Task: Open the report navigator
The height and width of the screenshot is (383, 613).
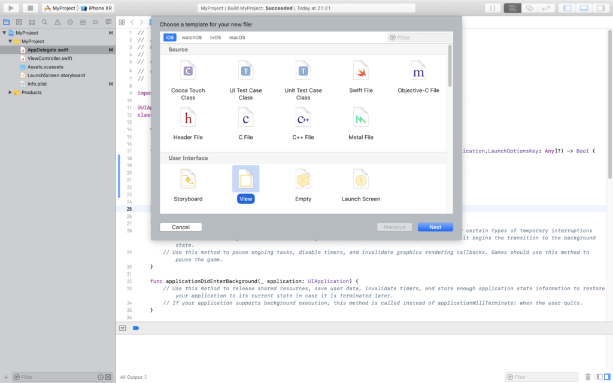Action: (x=108, y=22)
